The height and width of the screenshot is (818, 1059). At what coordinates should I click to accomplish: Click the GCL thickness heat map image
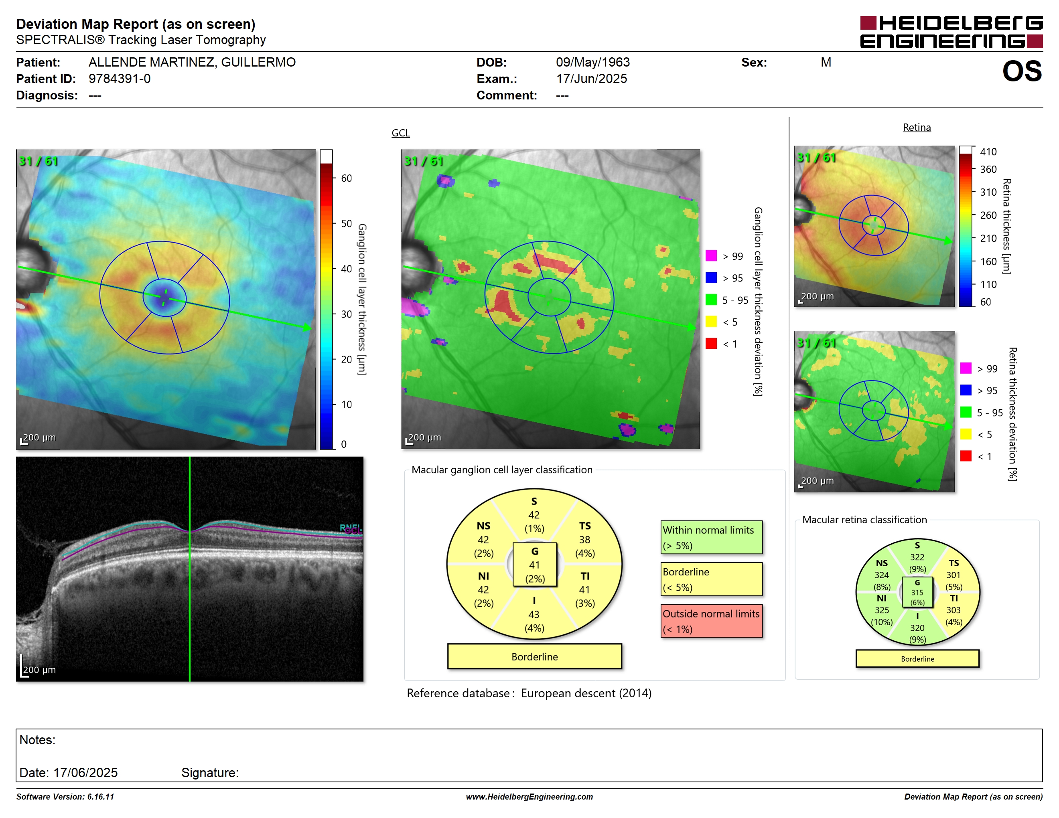166,300
